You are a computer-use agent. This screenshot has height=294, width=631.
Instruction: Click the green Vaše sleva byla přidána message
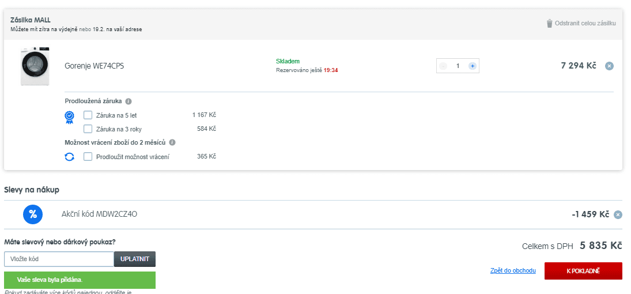click(80, 280)
